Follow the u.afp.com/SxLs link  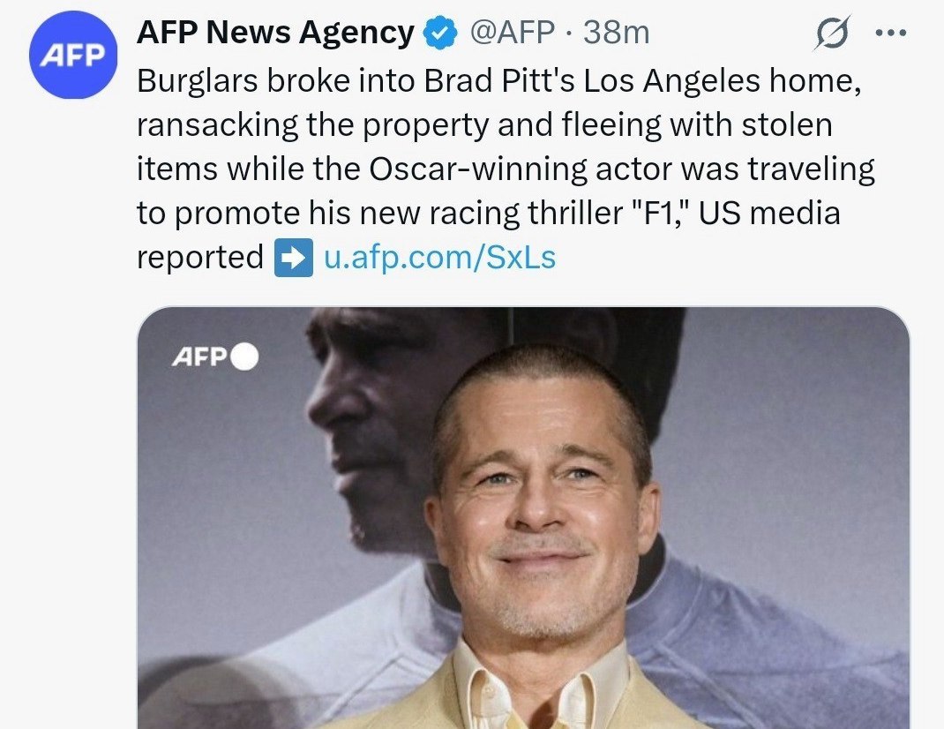point(440,258)
